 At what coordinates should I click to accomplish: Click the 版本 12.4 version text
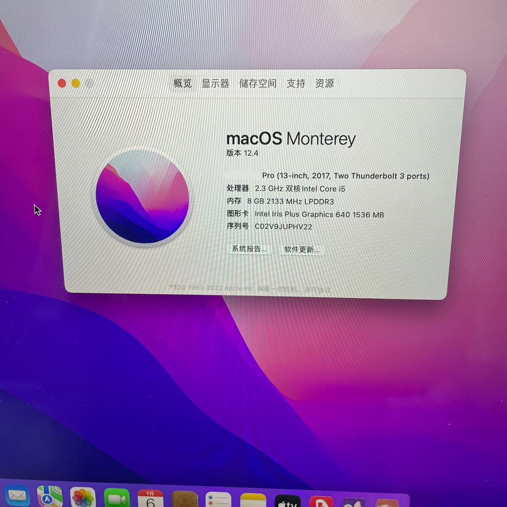[x=242, y=153]
